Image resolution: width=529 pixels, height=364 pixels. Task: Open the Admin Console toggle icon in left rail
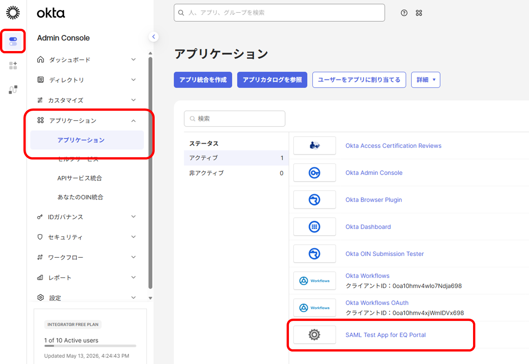point(13,41)
